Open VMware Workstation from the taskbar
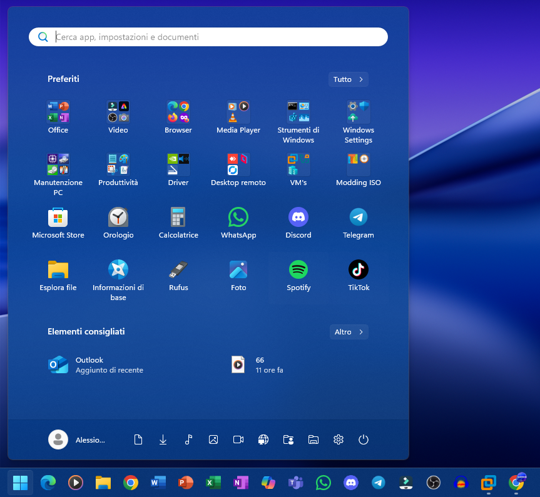540x497 pixels. [489, 483]
